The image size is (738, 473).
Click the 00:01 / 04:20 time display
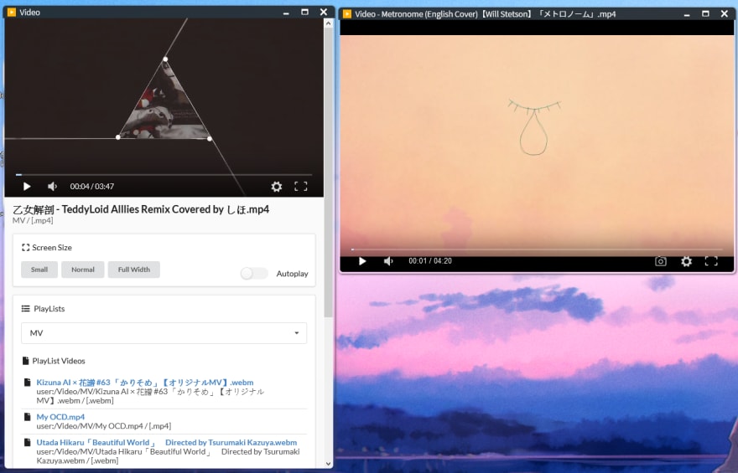(x=430, y=261)
